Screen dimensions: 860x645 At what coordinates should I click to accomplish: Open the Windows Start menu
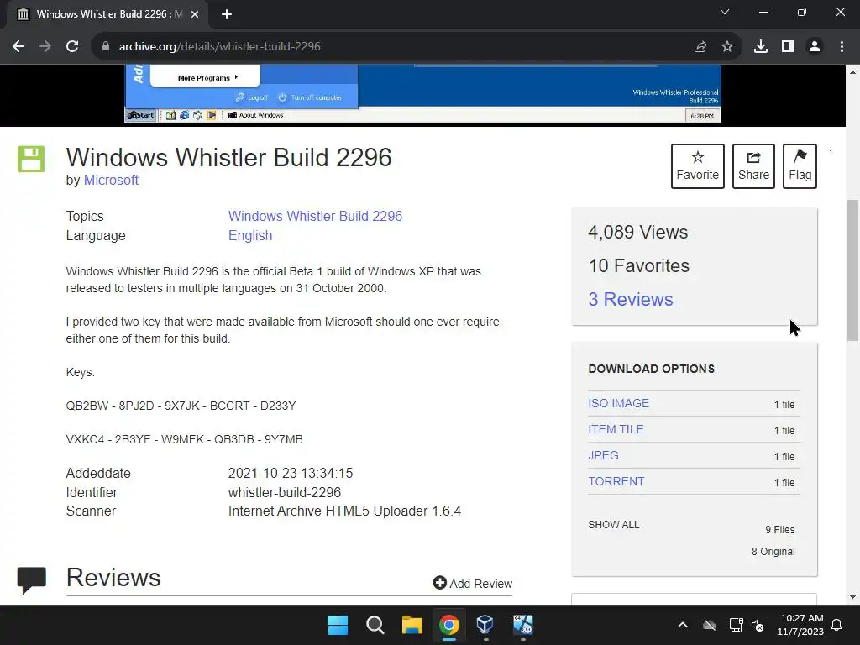[338, 625]
